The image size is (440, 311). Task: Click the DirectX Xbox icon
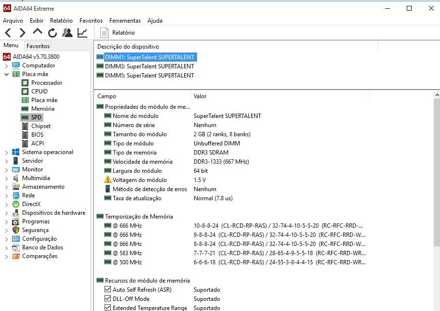coord(16,204)
